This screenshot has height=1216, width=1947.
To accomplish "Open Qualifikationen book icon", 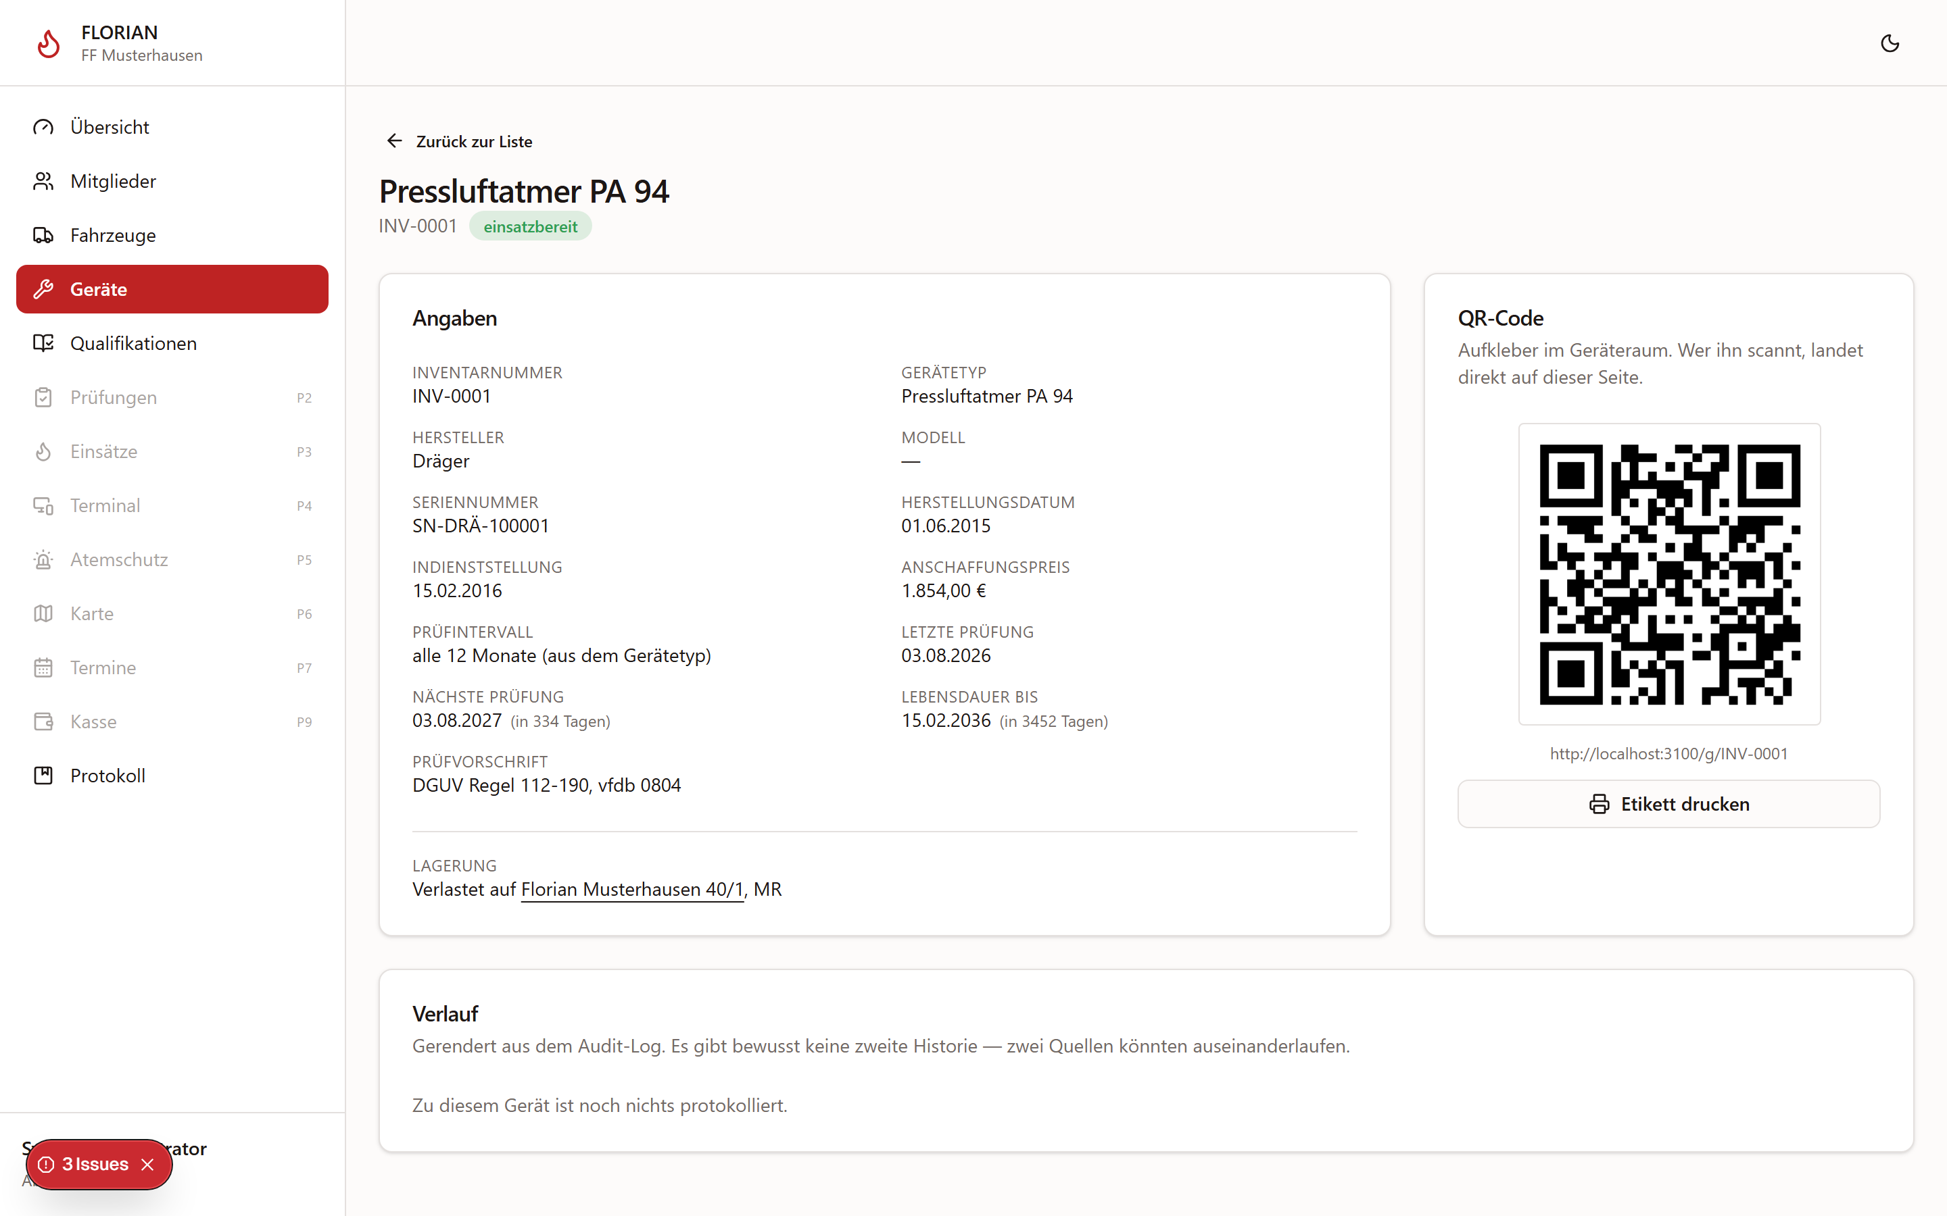I will 43,343.
